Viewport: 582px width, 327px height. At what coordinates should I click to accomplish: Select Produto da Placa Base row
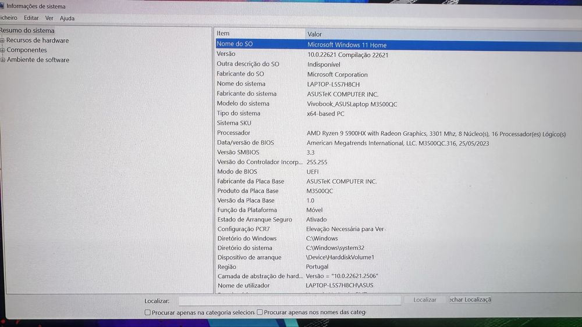tap(399, 191)
